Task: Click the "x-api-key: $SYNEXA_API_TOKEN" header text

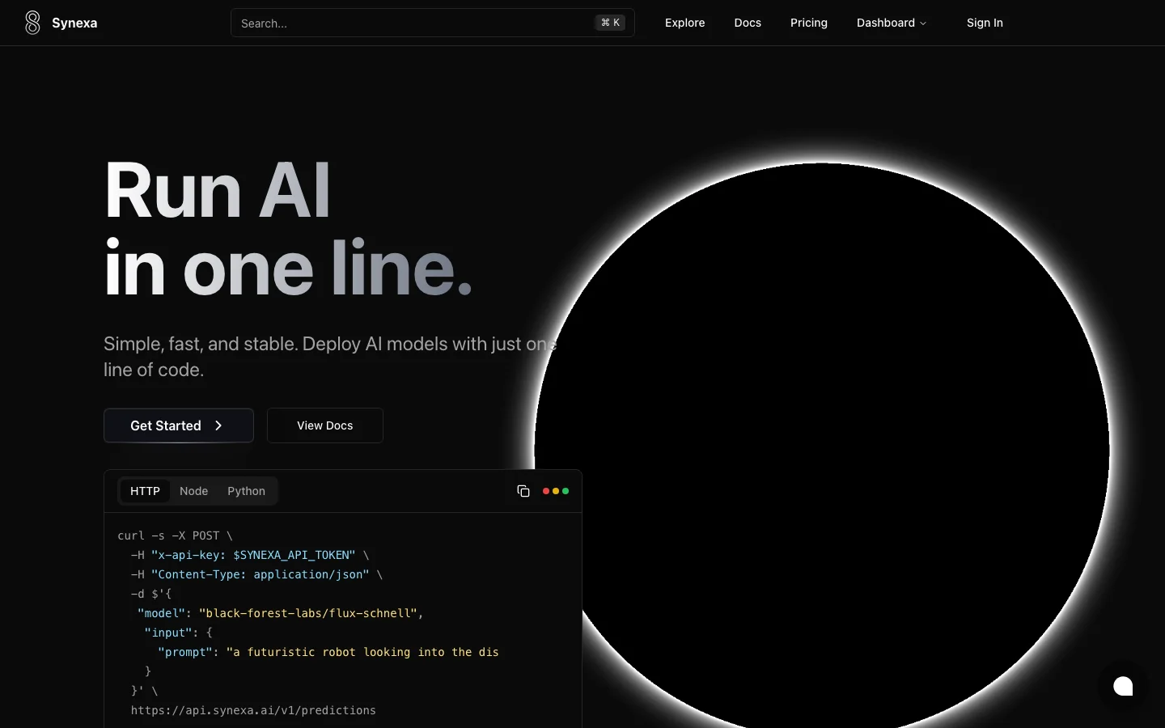Action: [x=253, y=555]
